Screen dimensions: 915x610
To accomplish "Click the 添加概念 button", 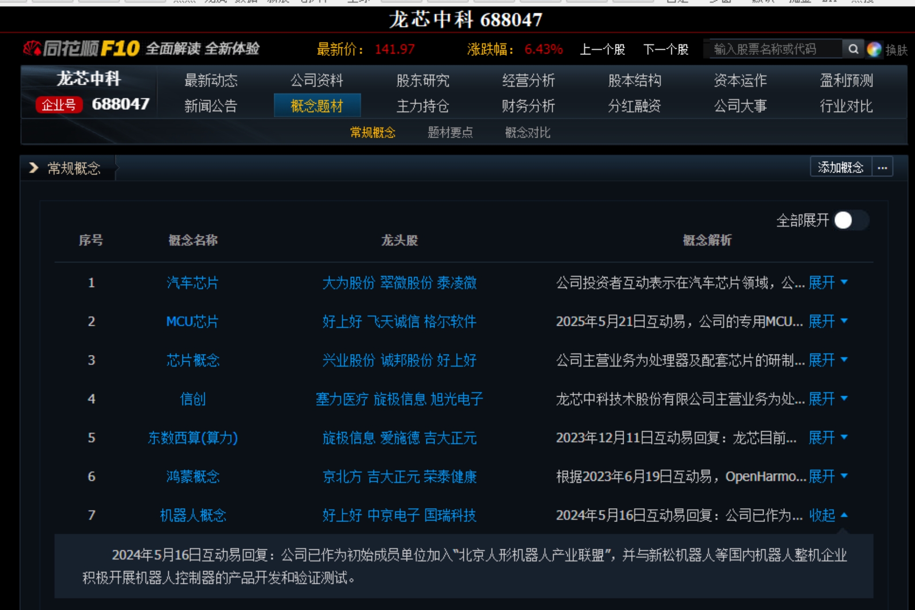I will tap(841, 168).
